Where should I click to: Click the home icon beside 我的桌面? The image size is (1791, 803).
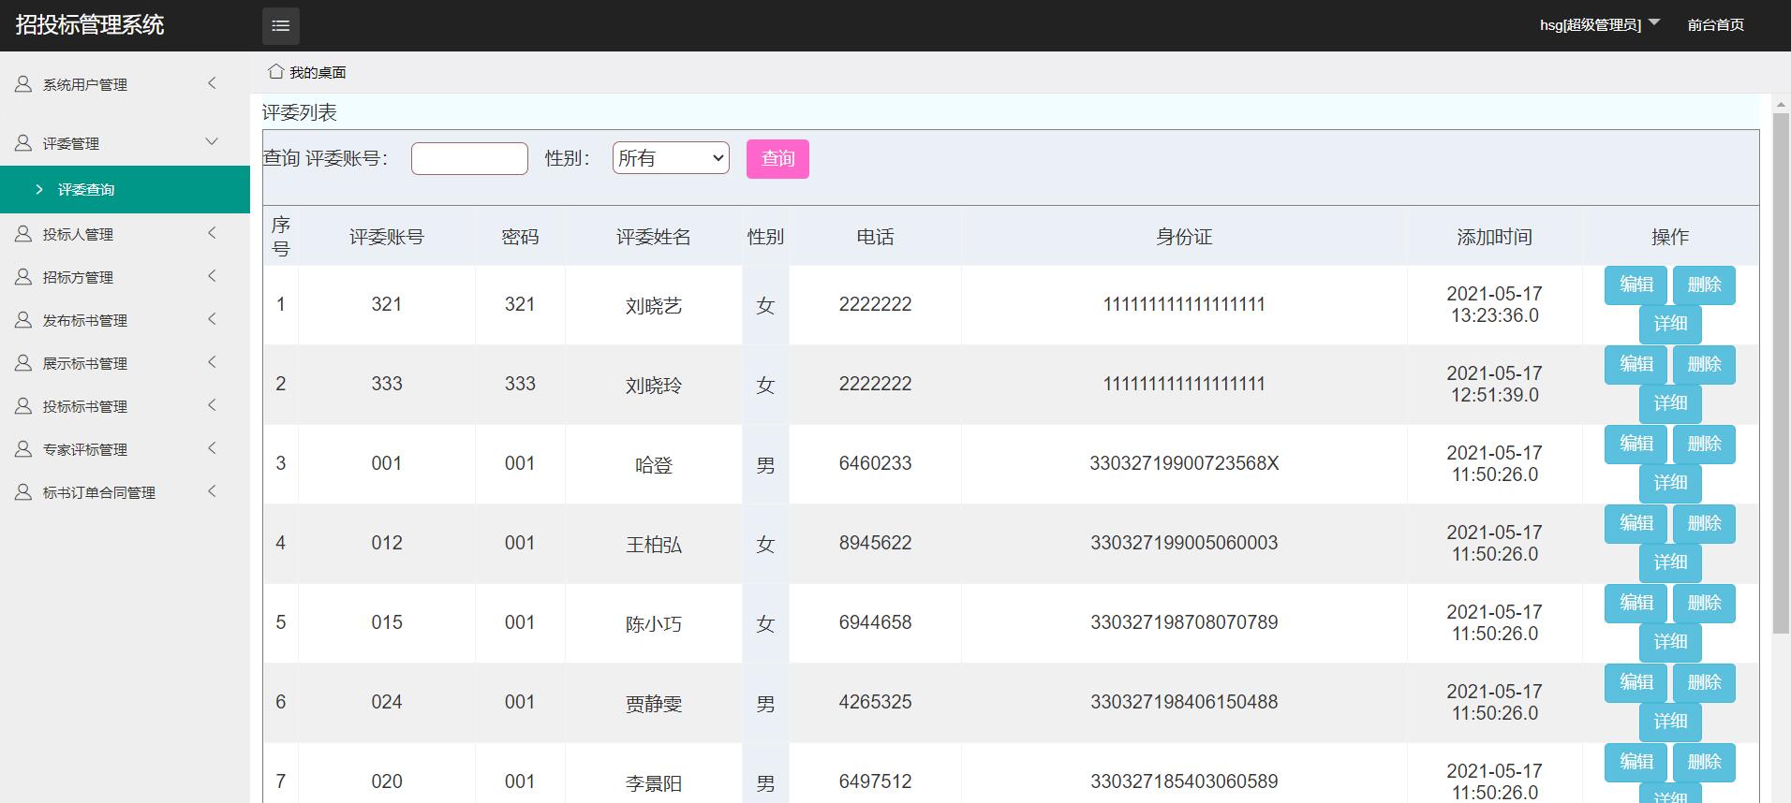(x=275, y=71)
